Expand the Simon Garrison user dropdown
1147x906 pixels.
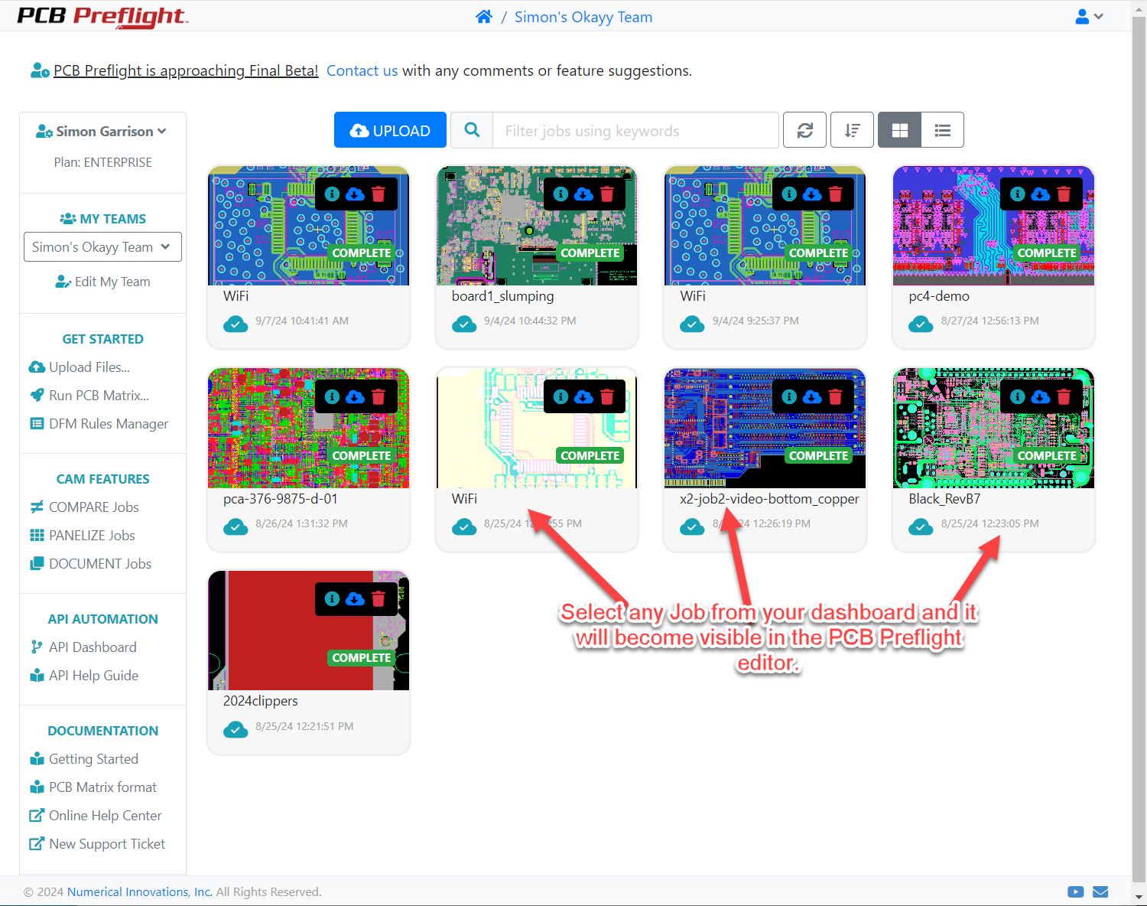(102, 132)
